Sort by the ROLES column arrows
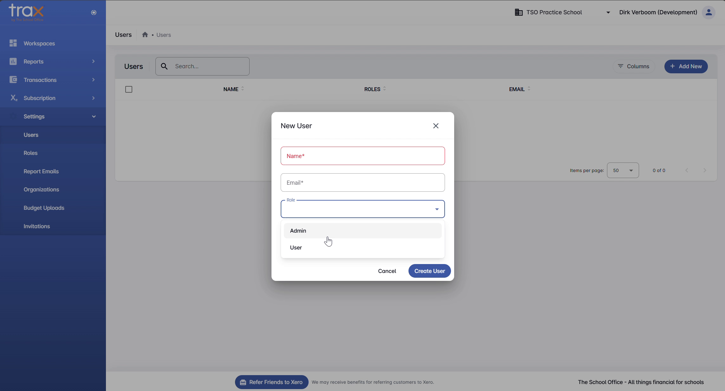Image resolution: width=725 pixels, height=391 pixels. click(384, 89)
